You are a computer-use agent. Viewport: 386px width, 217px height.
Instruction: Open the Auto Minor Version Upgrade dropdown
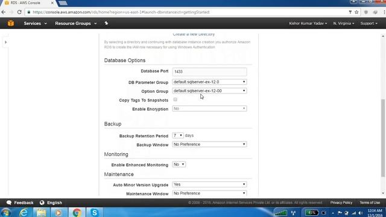click(x=209, y=184)
